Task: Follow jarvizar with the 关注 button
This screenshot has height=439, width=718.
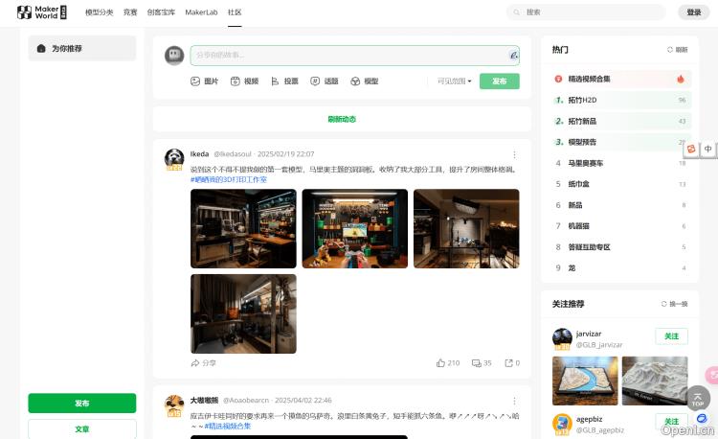Action: click(671, 336)
